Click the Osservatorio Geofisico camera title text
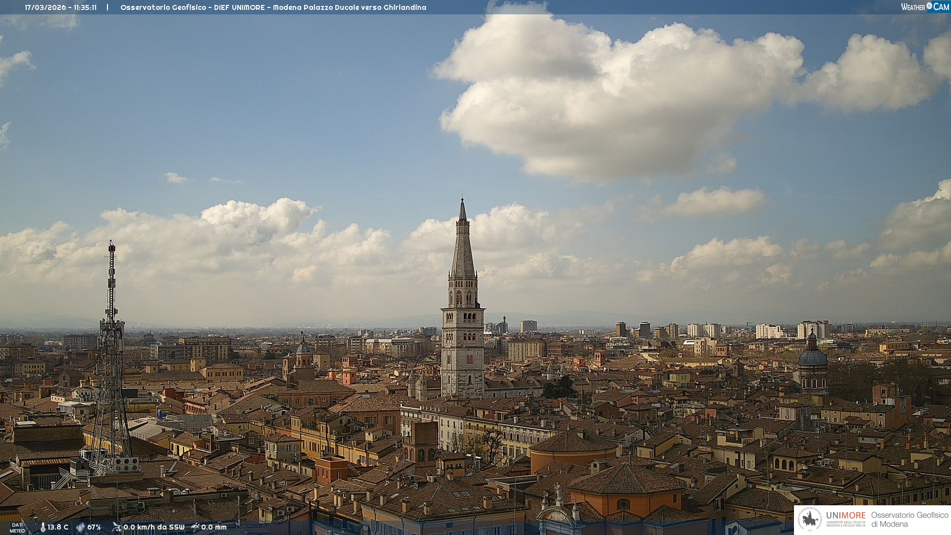This screenshot has height=535, width=951. pyautogui.click(x=273, y=7)
